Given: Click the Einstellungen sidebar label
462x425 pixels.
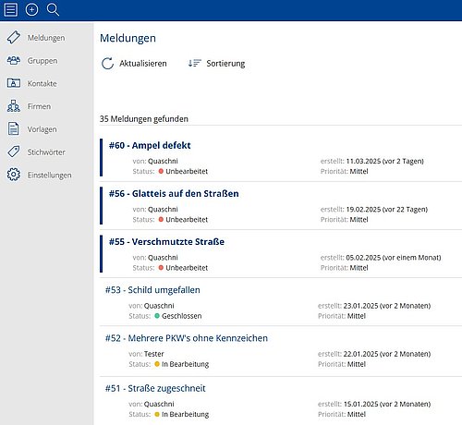Looking at the screenshot, I should [49, 176].
